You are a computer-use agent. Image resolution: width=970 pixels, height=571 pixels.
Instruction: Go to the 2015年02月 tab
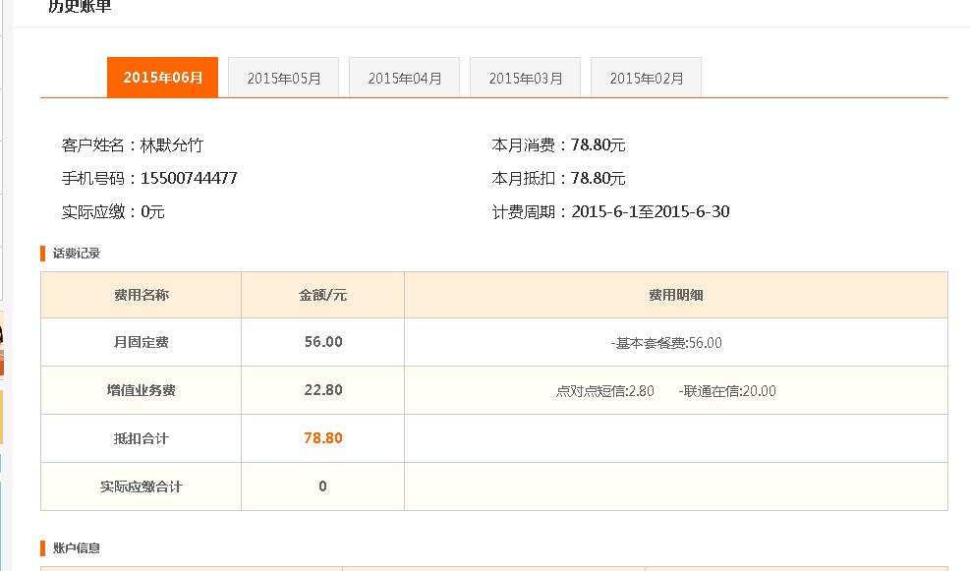[646, 78]
